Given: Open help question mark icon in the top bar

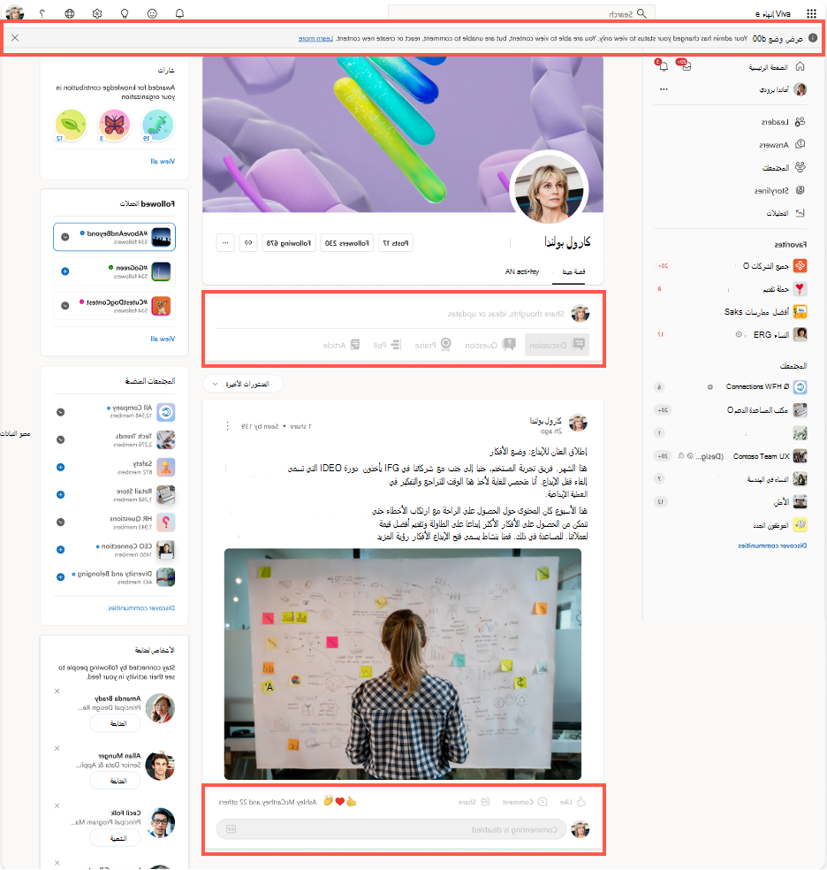Looking at the screenshot, I should (42, 13).
